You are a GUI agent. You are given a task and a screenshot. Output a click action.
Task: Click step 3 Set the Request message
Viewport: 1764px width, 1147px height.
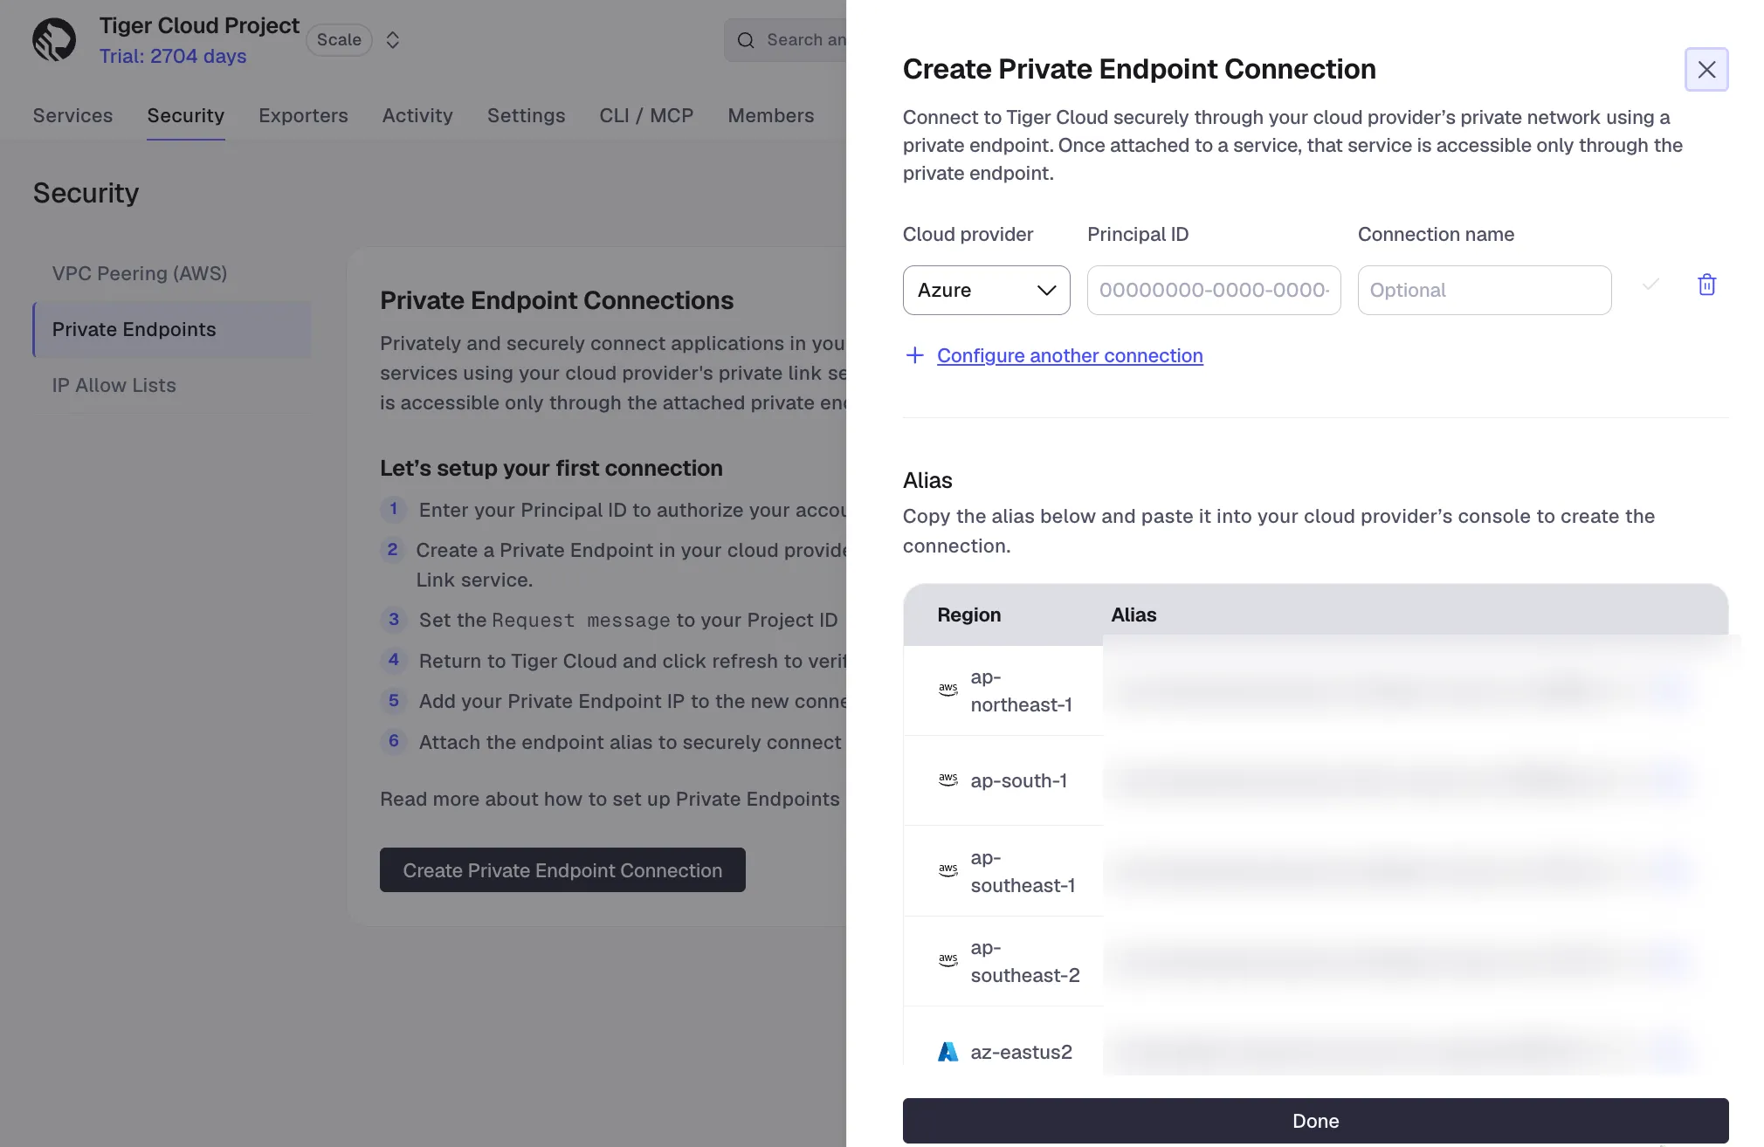click(628, 620)
